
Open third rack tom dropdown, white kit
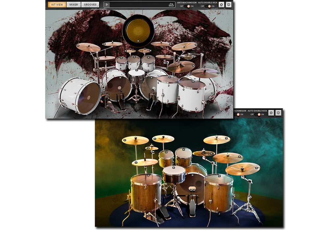pos(148,57)
